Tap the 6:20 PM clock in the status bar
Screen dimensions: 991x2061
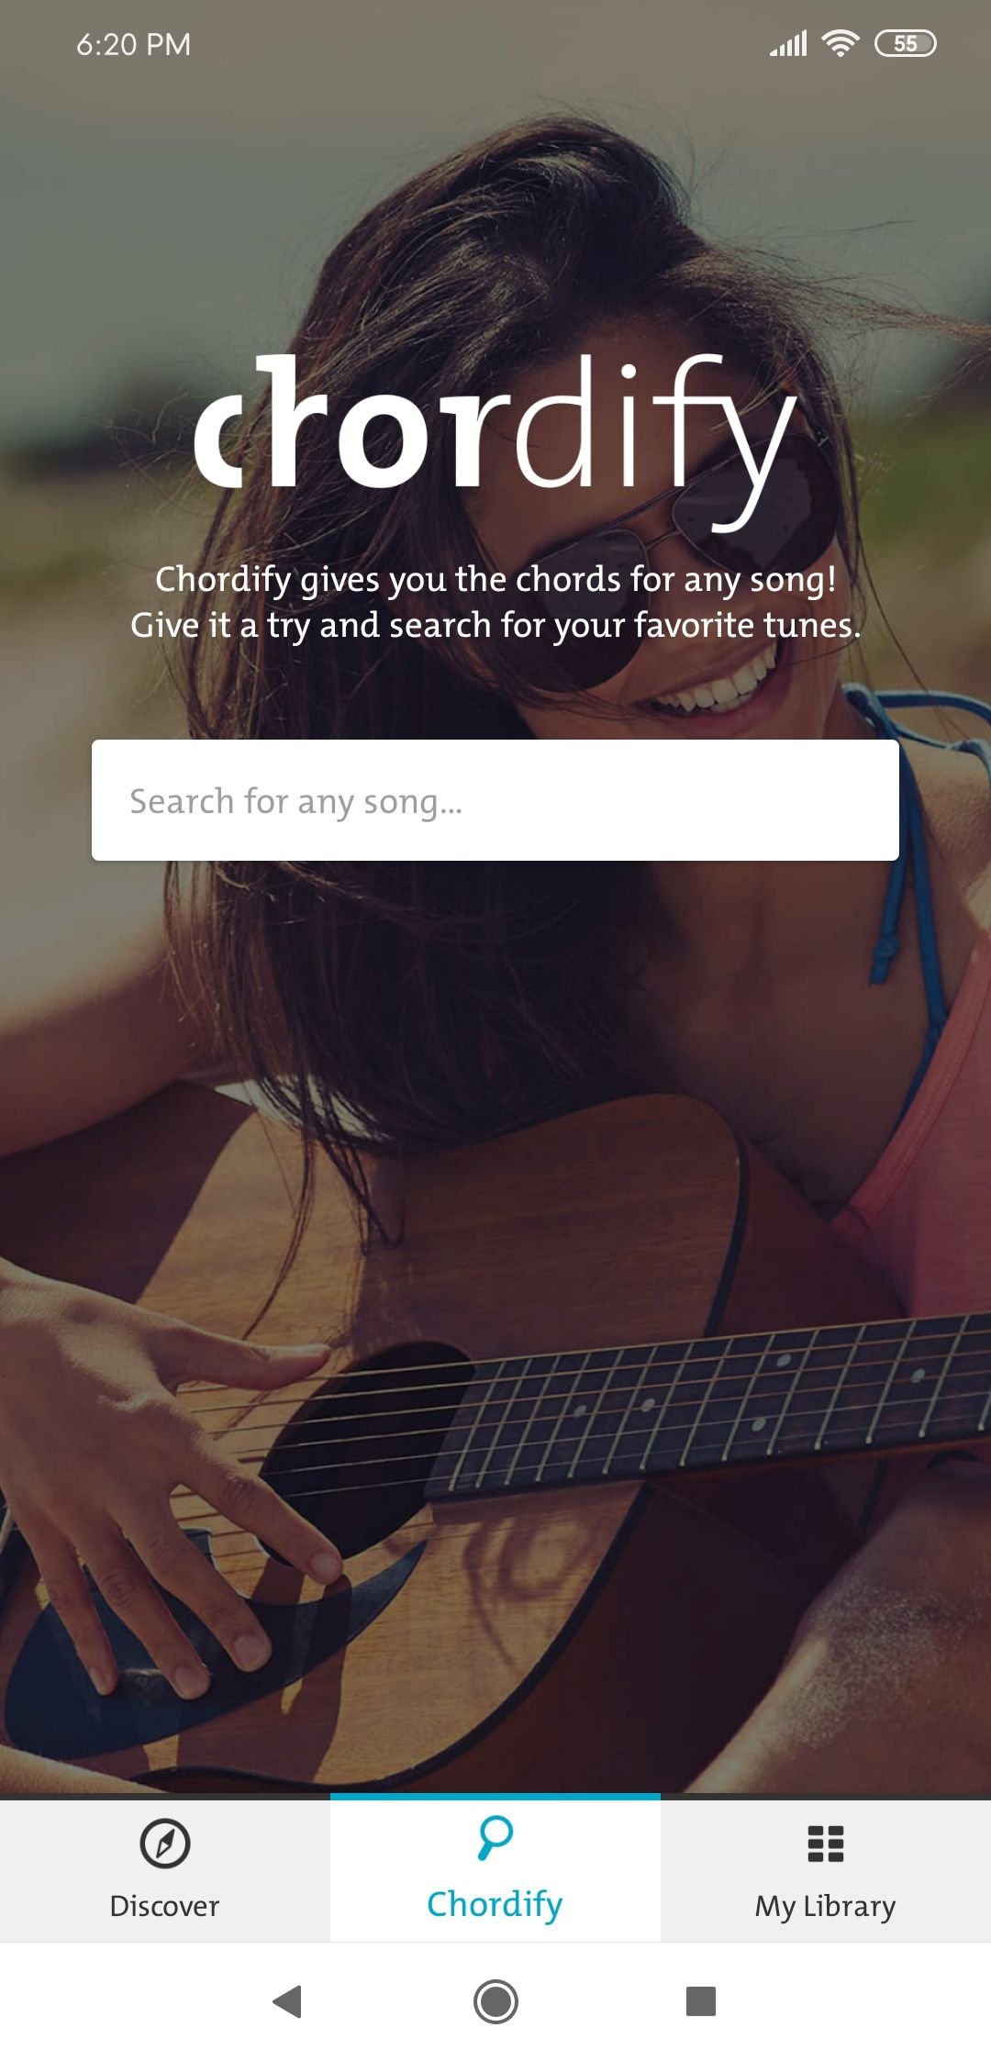134,44
